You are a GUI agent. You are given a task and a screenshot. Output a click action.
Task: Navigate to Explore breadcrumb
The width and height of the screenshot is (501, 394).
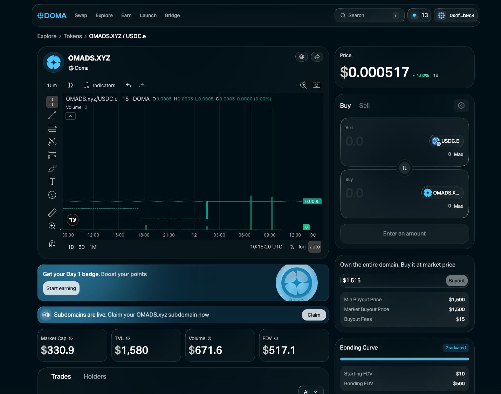click(x=47, y=36)
